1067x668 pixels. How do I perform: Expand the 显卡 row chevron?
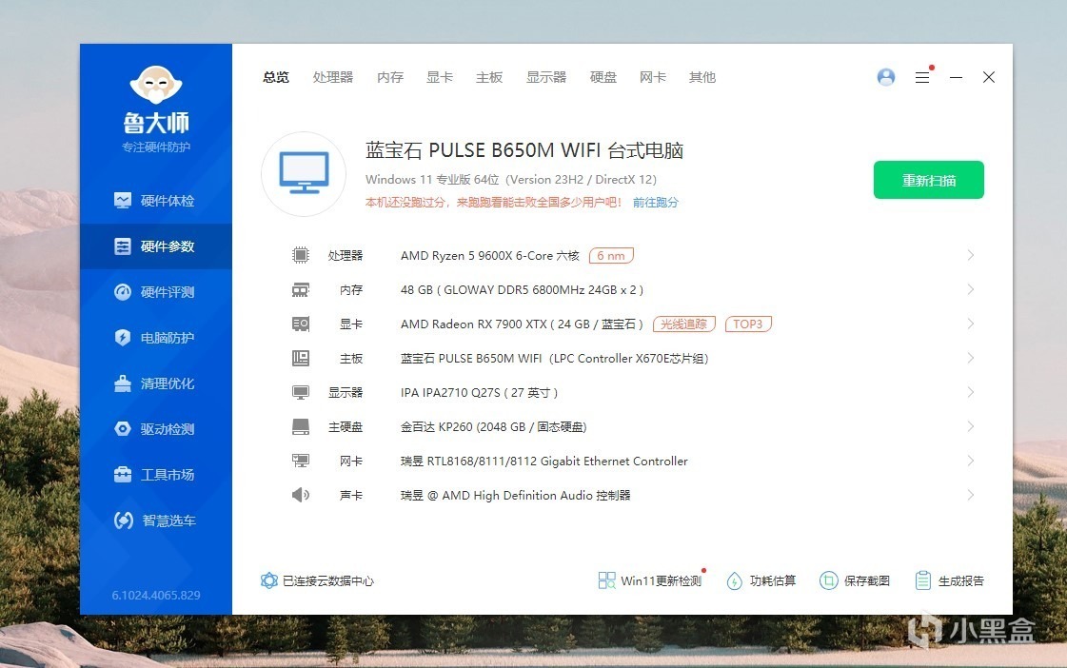coord(970,324)
